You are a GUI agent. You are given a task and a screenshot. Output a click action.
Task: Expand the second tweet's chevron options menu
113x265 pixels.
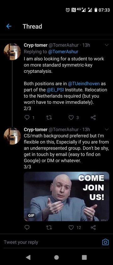point(107,129)
